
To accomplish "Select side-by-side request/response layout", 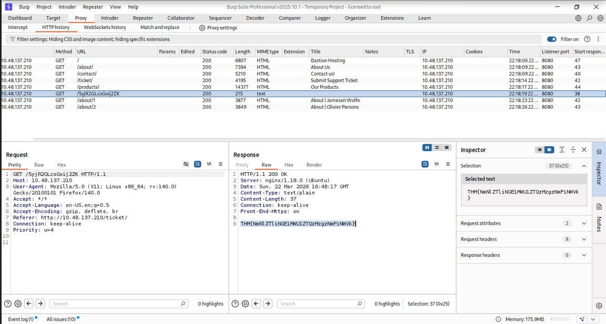I will click(x=427, y=148).
